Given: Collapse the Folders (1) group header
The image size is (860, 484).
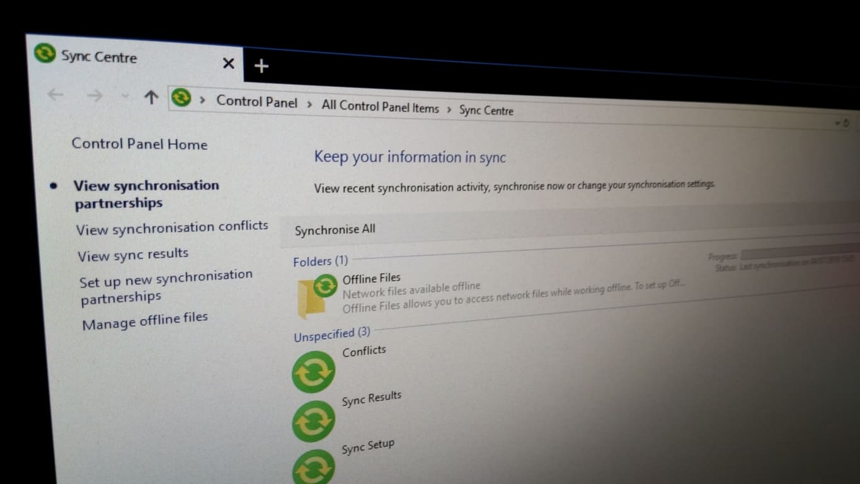Looking at the screenshot, I should pyautogui.click(x=320, y=261).
